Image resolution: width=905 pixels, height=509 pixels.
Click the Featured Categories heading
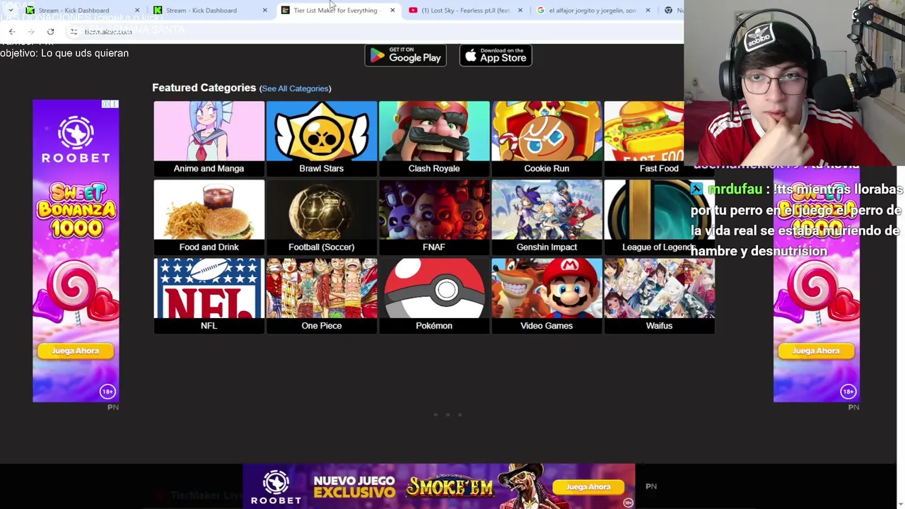[204, 88]
